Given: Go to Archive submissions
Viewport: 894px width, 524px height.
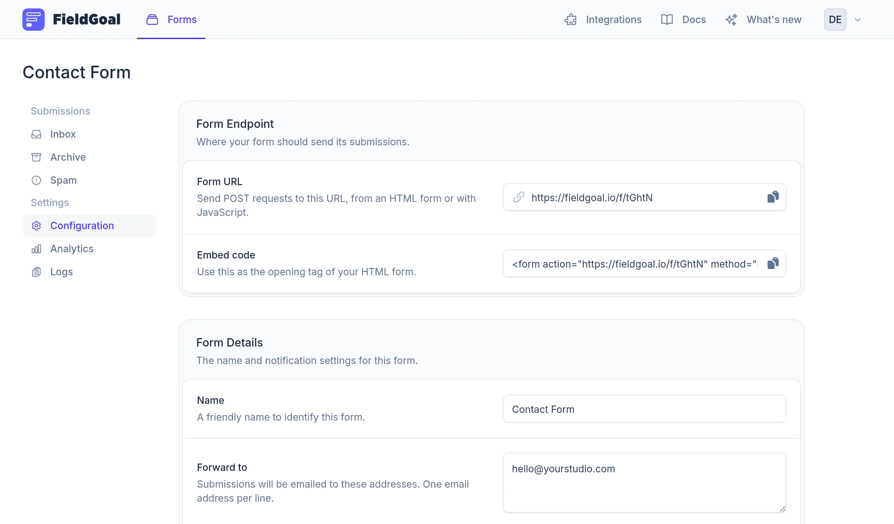Looking at the screenshot, I should pyautogui.click(x=89, y=157).
